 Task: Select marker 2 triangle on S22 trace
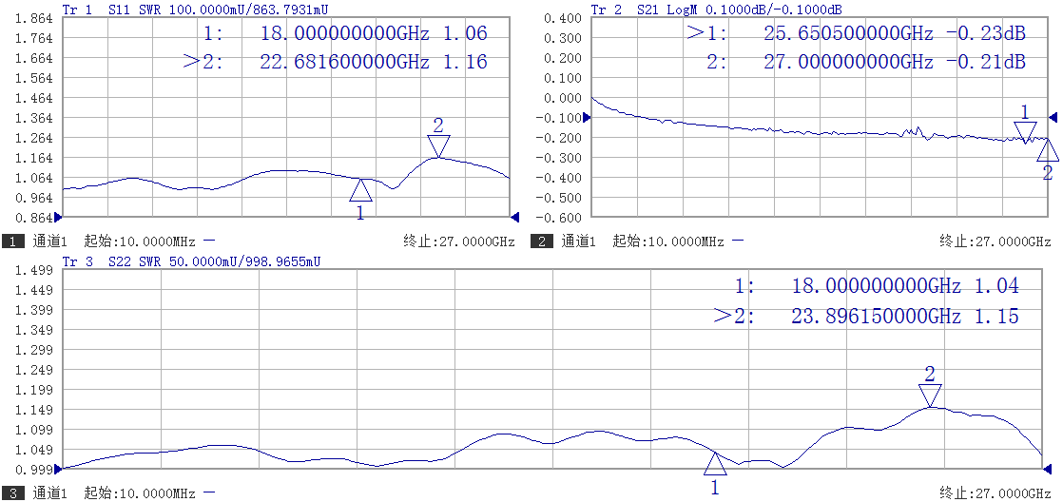click(x=930, y=395)
